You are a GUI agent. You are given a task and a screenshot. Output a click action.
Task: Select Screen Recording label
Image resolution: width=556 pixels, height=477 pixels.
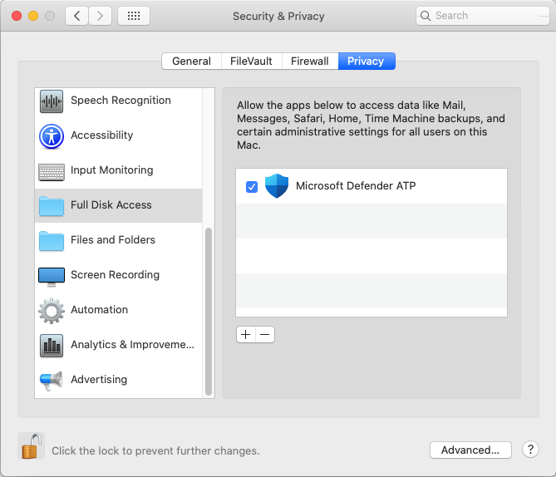[116, 275]
